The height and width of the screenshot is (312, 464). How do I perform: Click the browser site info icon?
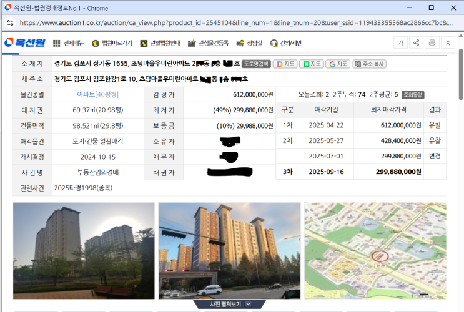pos(9,22)
